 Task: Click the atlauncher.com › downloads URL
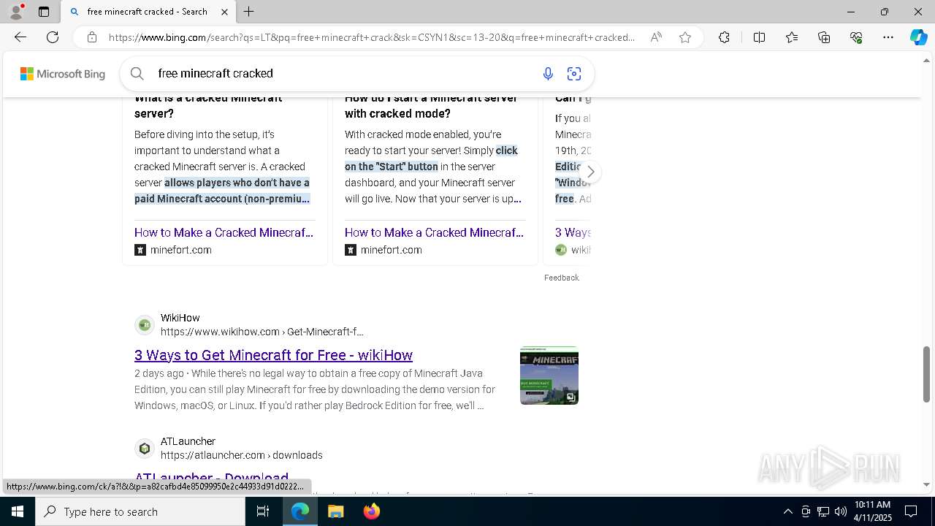point(242,455)
